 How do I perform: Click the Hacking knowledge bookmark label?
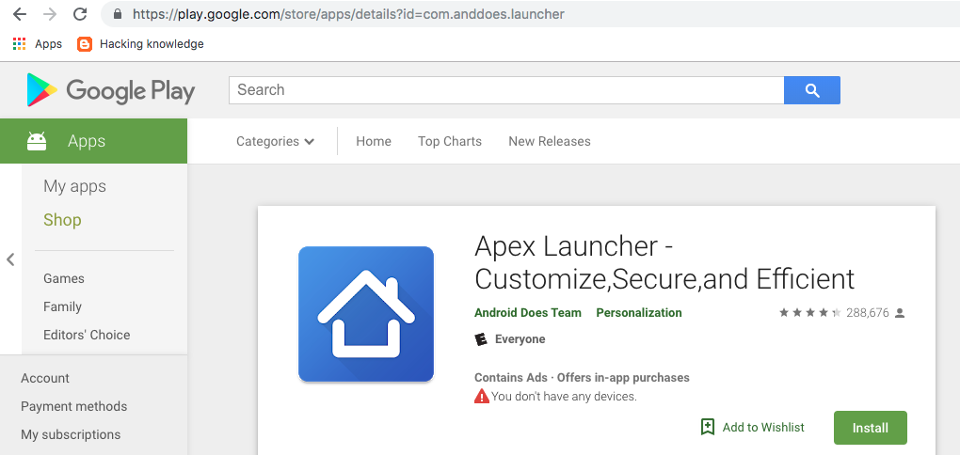[152, 44]
